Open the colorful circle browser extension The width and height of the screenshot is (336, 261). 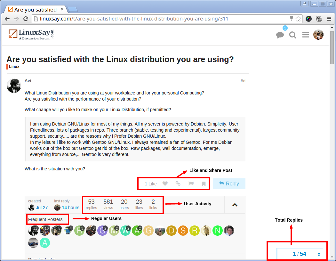point(308,19)
